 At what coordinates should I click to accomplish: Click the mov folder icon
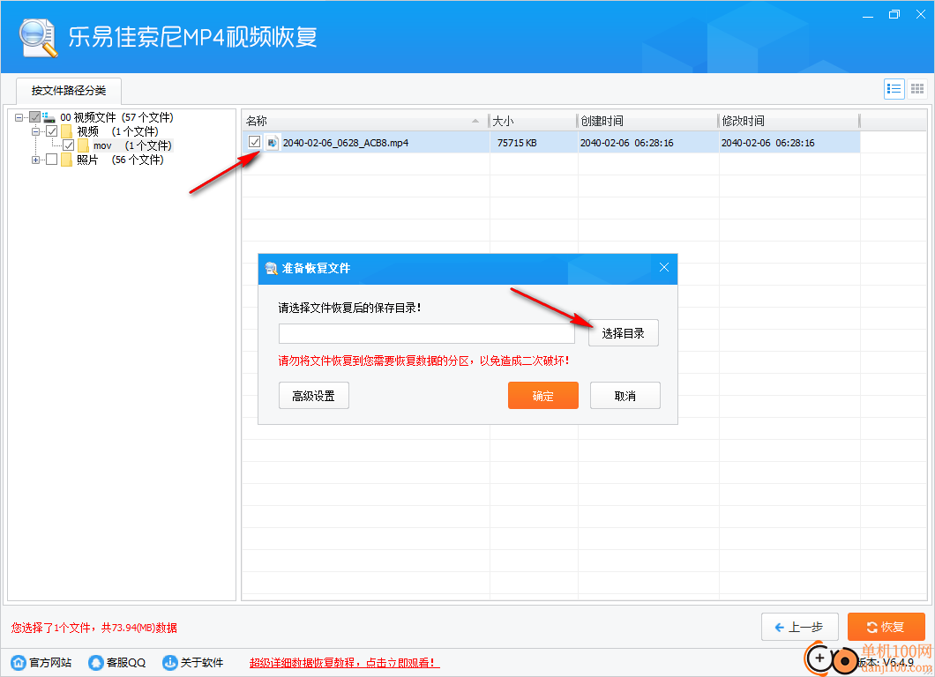83,145
